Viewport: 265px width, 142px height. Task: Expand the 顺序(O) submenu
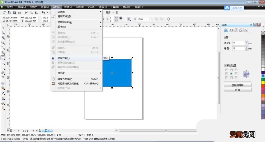pos(77,27)
